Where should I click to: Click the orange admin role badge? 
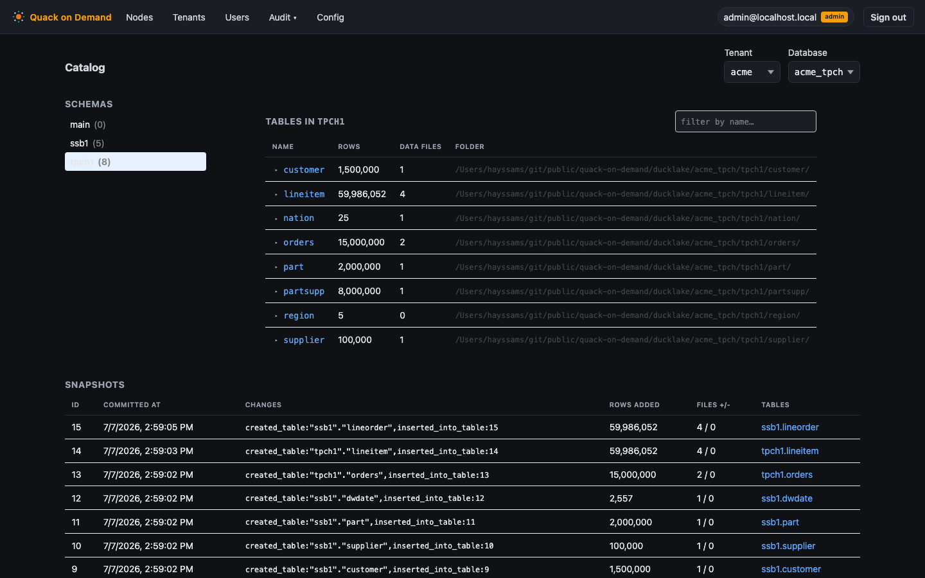tap(834, 17)
